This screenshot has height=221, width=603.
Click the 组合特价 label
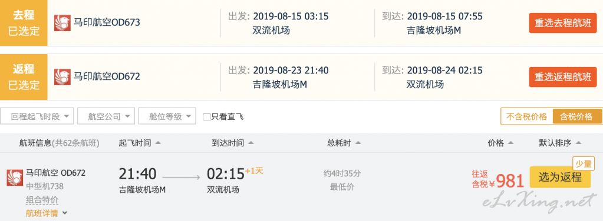pyautogui.click(x=42, y=200)
